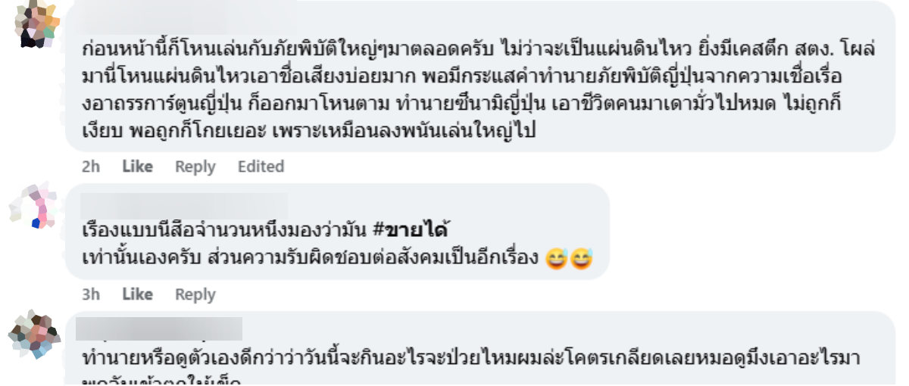This screenshot has height=386, width=909.
Task: Open the 2h timestamp link
Action: (91, 166)
